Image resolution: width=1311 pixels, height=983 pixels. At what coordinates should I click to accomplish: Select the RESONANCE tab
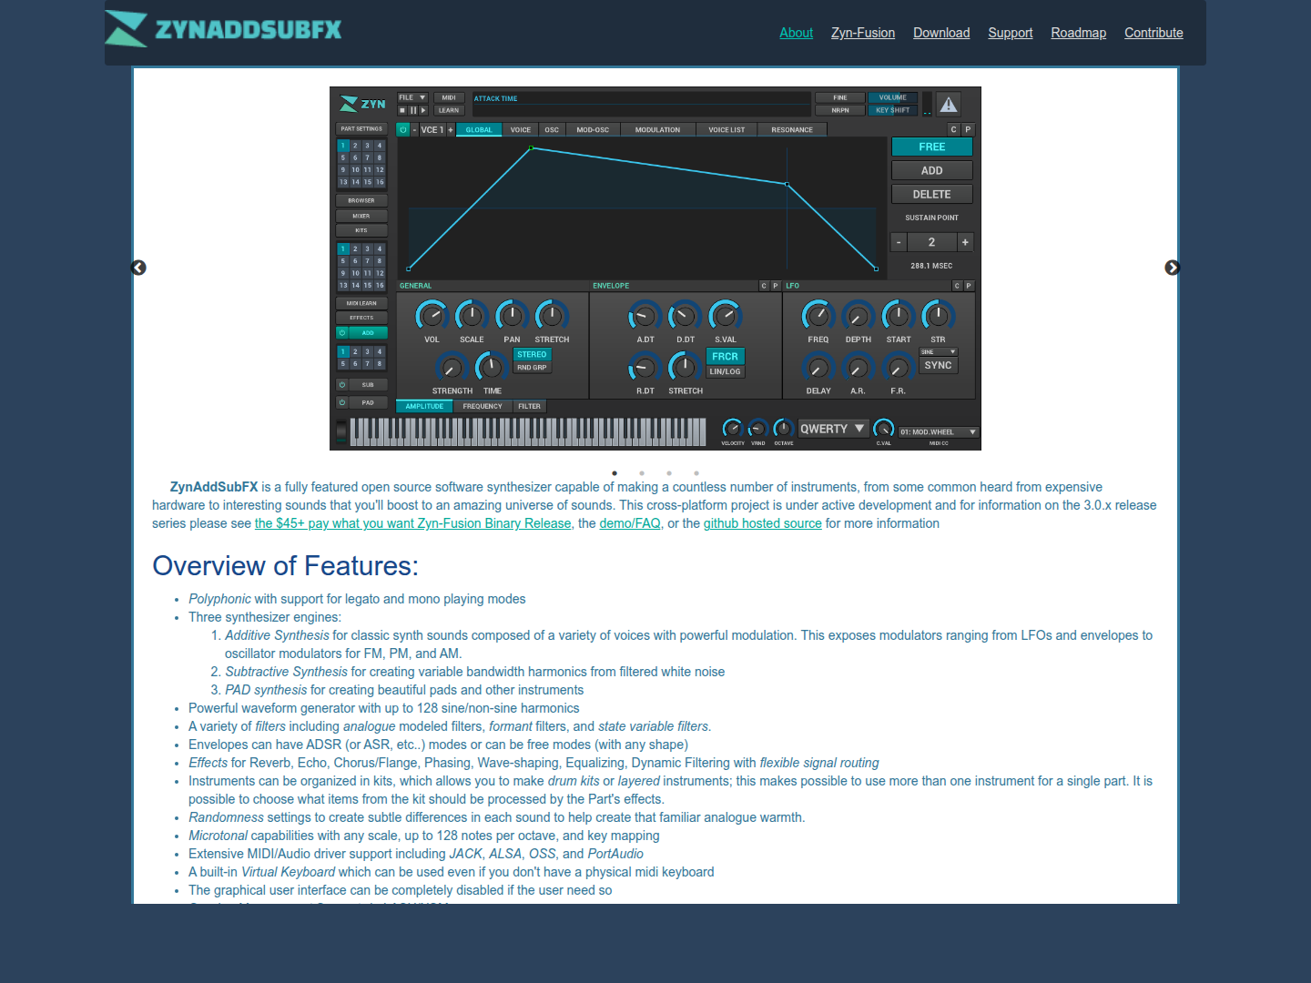pos(792,130)
